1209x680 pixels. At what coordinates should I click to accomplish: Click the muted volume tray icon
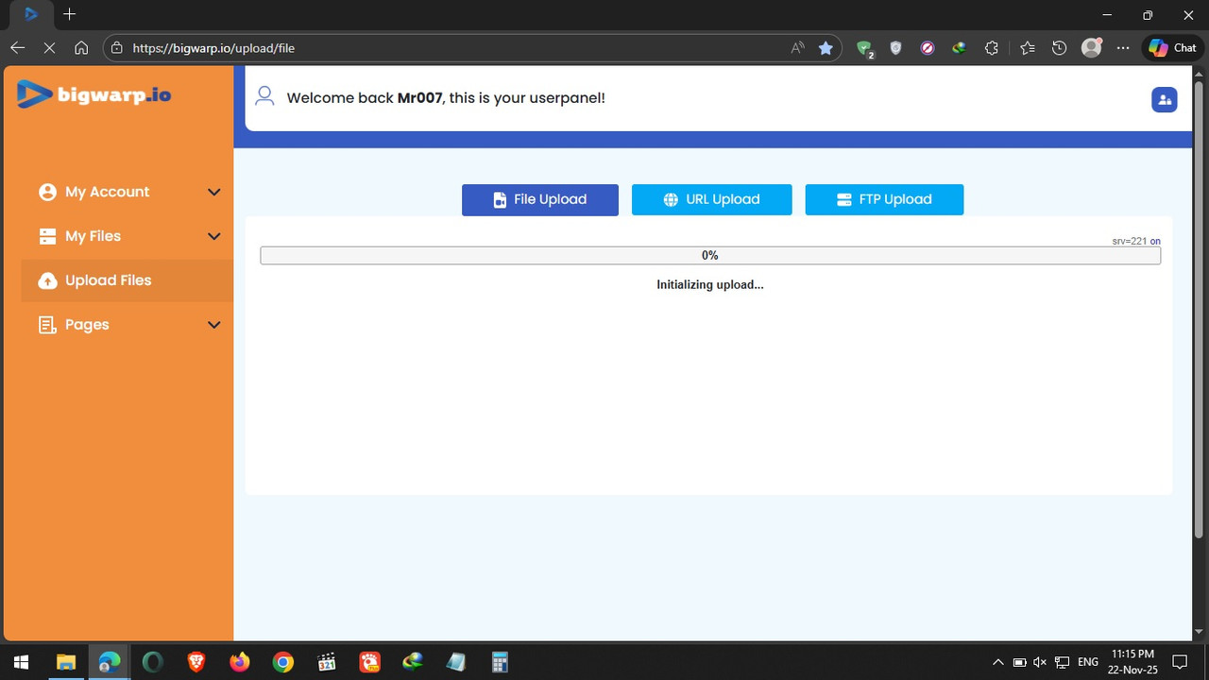point(1041,662)
